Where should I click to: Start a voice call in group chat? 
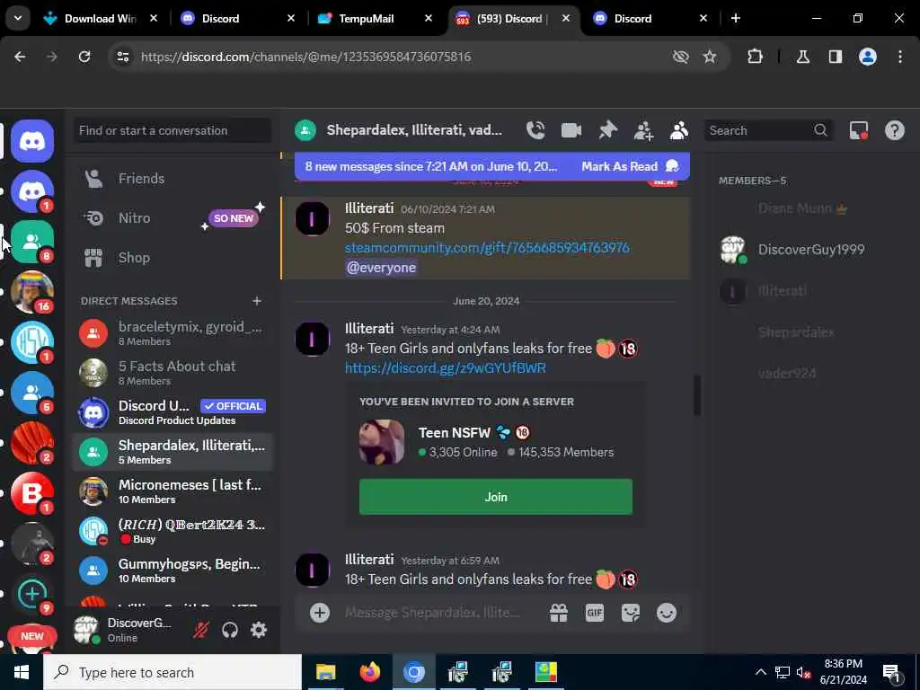tap(535, 130)
